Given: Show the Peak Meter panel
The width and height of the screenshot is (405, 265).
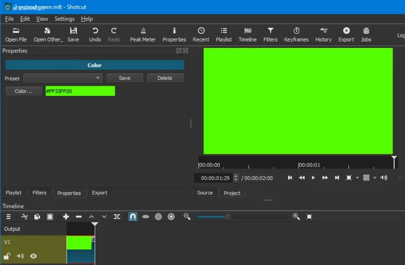Looking at the screenshot, I should 143,35.
